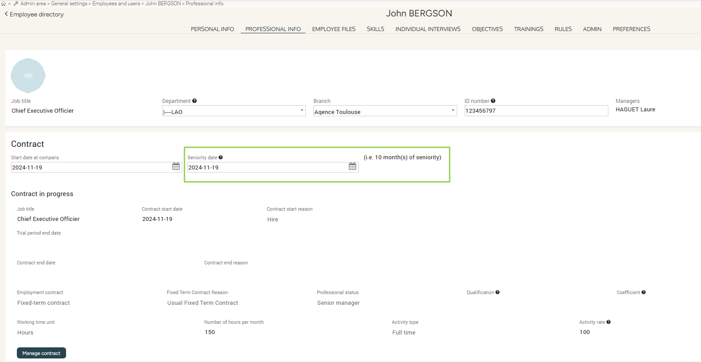This screenshot has height=362, width=701.
Task: Open calendar picker for Seniority date
Action: (352, 166)
